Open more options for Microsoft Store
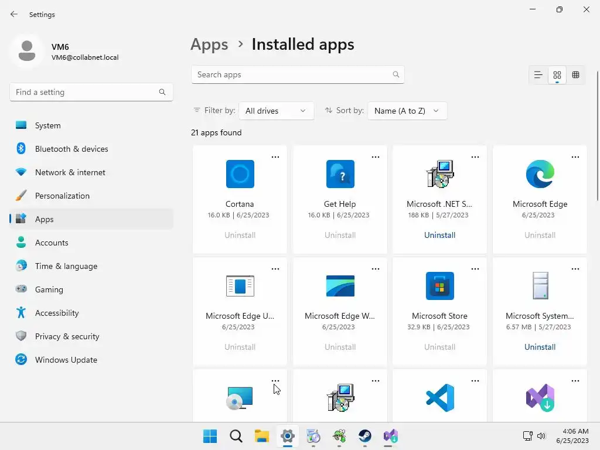The height and width of the screenshot is (450, 600). (x=475, y=269)
